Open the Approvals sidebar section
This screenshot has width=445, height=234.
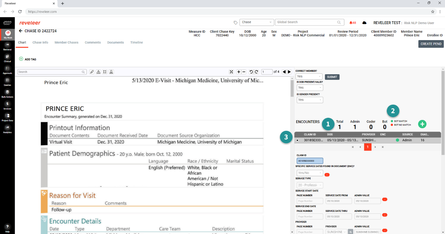point(8,70)
